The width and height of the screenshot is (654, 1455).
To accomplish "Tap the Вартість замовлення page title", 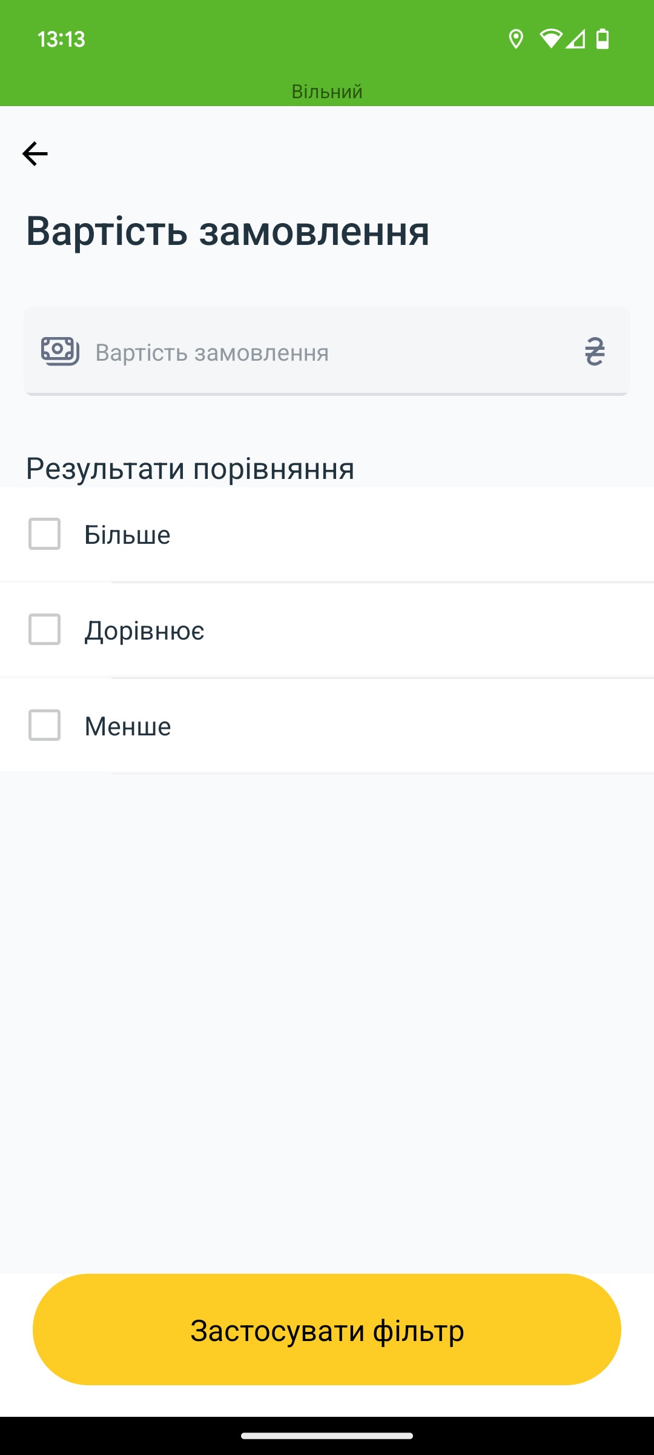I will (228, 232).
